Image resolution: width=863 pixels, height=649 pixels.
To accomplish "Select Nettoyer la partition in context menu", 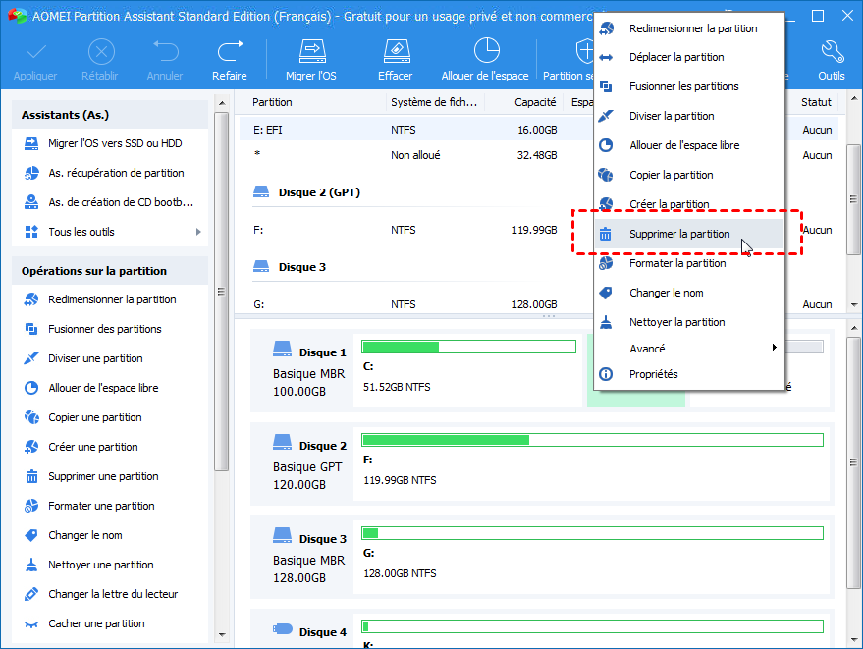I will [689, 322].
